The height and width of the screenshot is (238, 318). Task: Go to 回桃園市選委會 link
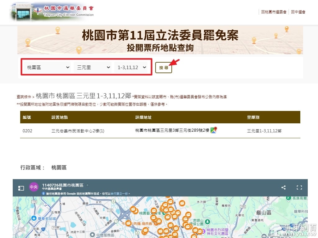point(274,12)
